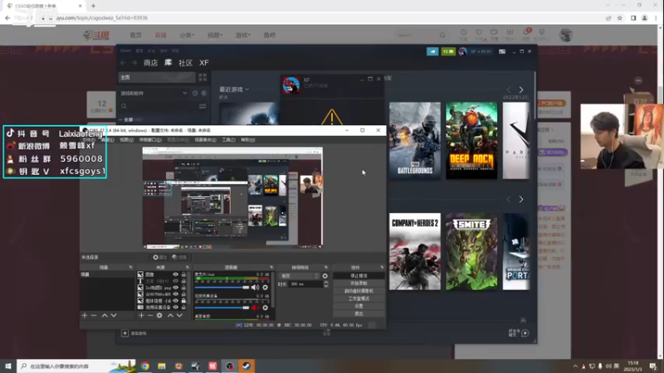Image resolution: width=664 pixels, height=373 pixels.
Task: Open gear settings for mic/Aux audio
Action: 265,288
